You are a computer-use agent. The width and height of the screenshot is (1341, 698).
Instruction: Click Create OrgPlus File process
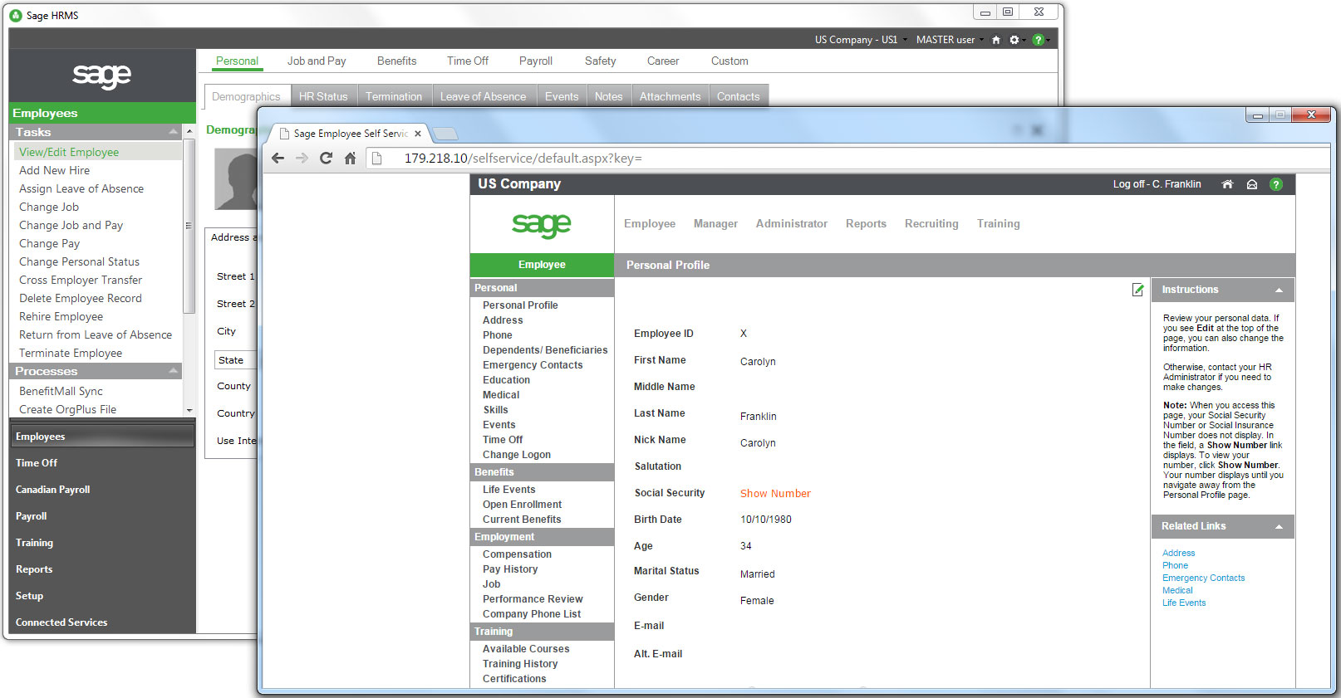68,409
